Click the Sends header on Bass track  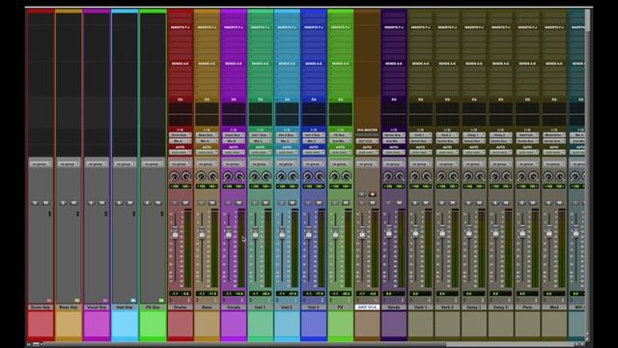coord(207,64)
